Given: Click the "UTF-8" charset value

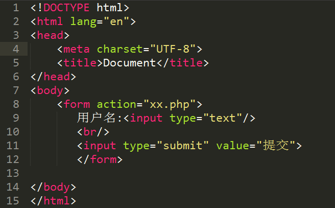Looking at the screenshot, I should (173, 49).
